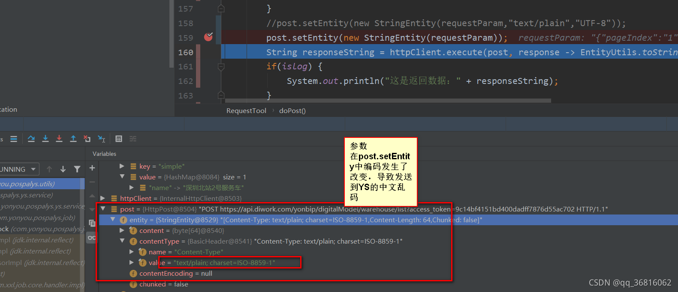Open the Evaluate Expression calculator icon
Image resolution: width=678 pixels, height=292 pixels.
click(x=119, y=139)
